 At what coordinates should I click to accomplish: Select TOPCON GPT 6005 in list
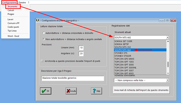coord(140,73)
